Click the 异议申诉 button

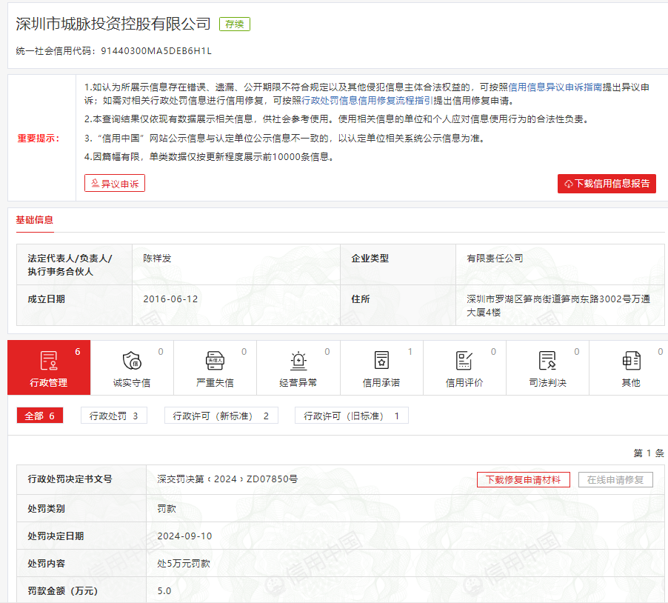(x=115, y=184)
